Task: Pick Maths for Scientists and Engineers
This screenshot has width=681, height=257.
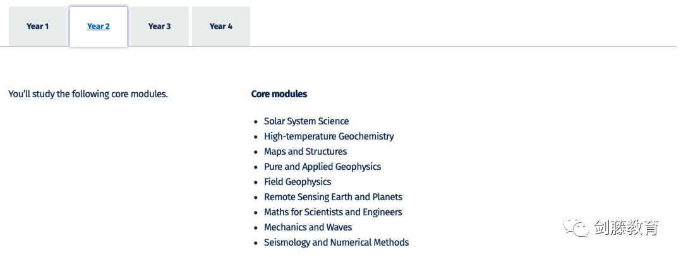Action: 333,212
